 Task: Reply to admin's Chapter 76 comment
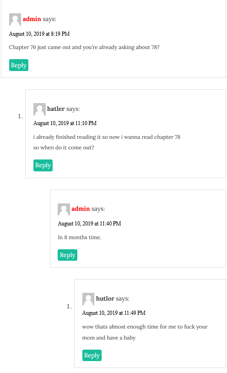(19, 65)
